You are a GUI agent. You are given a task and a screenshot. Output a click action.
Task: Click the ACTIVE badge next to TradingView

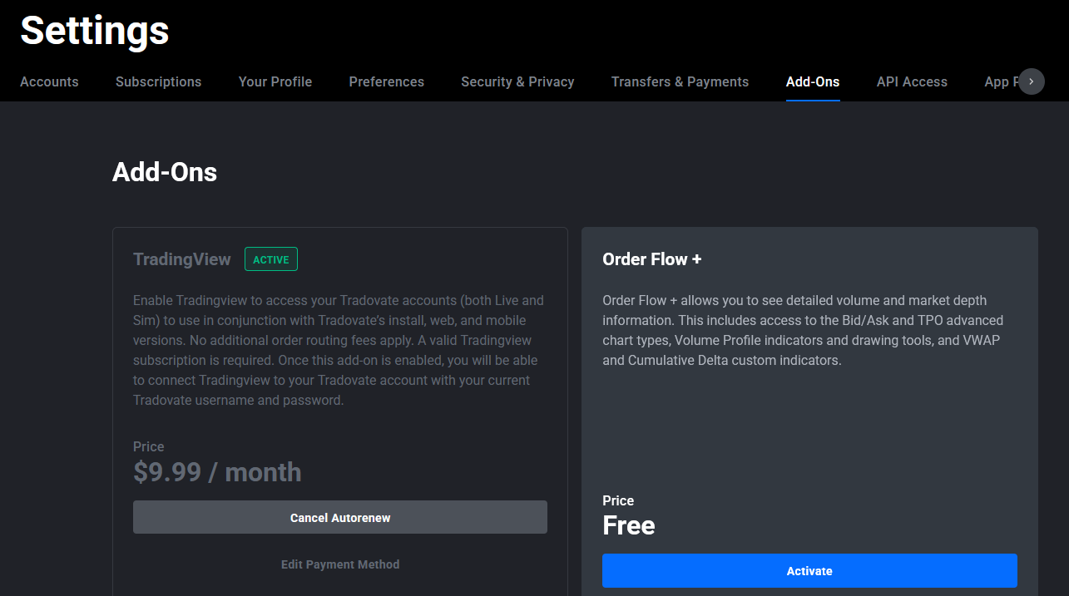[x=271, y=259]
